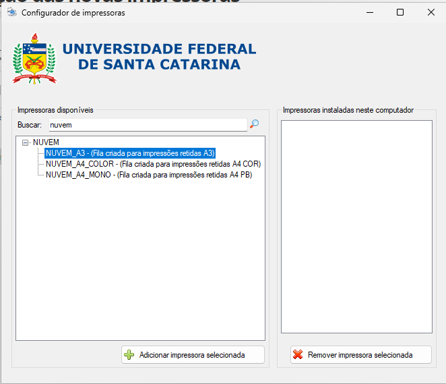Click Adicionar impressora selecionada button
446x384 pixels.
click(193, 355)
